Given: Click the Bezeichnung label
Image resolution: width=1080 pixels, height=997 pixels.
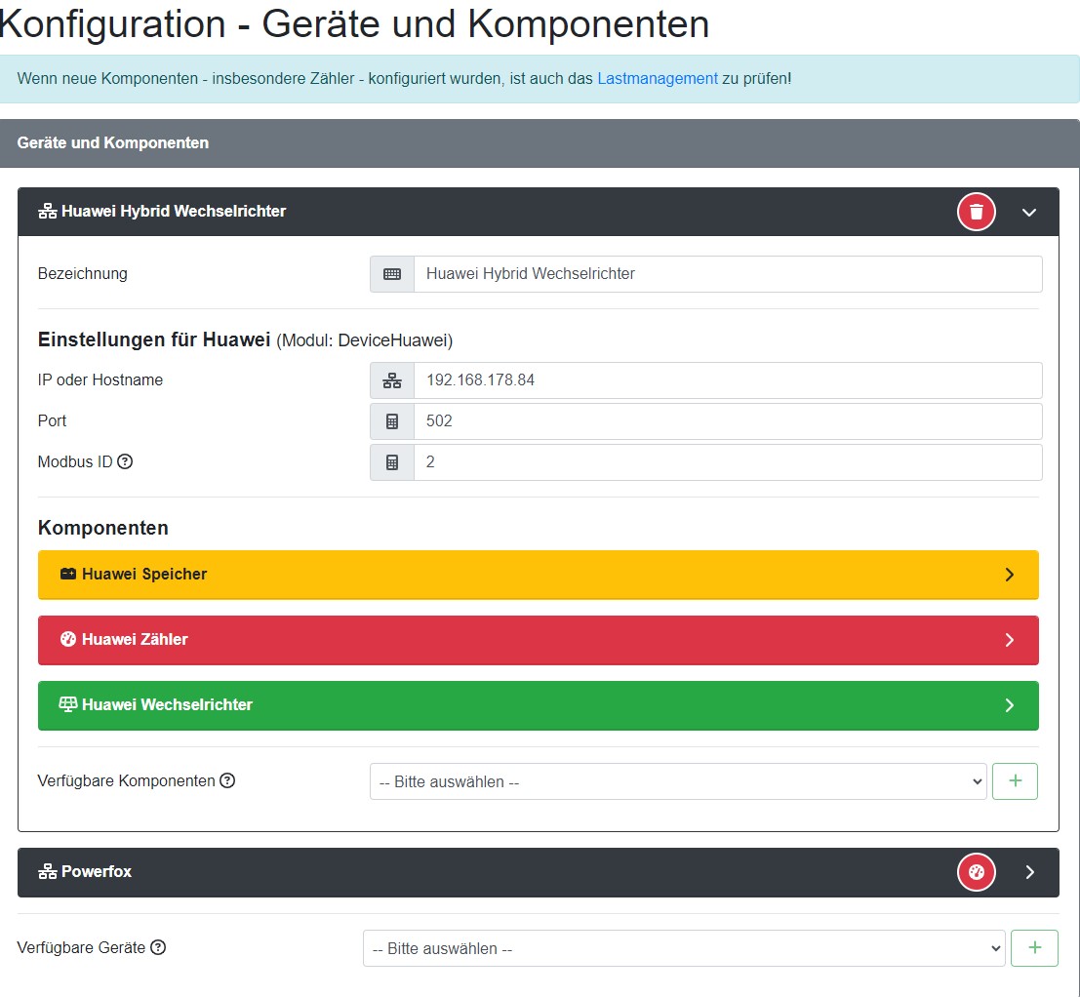Looking at the screenshot, I should (x=83, y=274).
